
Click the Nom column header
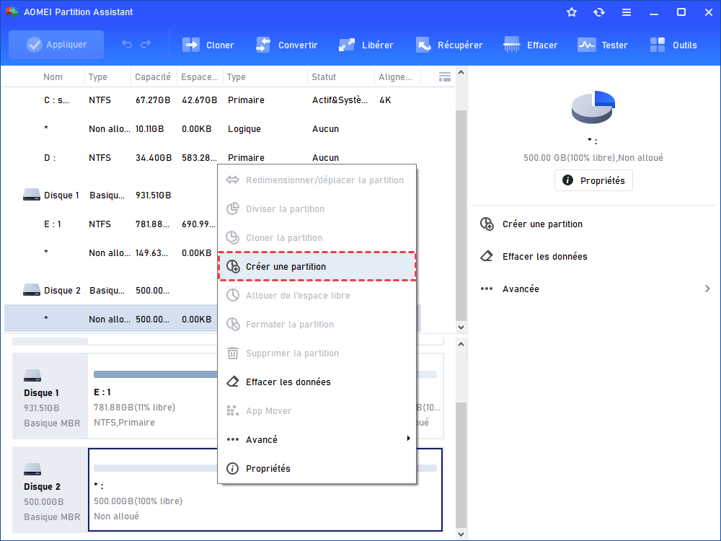(x=53, y=77)
